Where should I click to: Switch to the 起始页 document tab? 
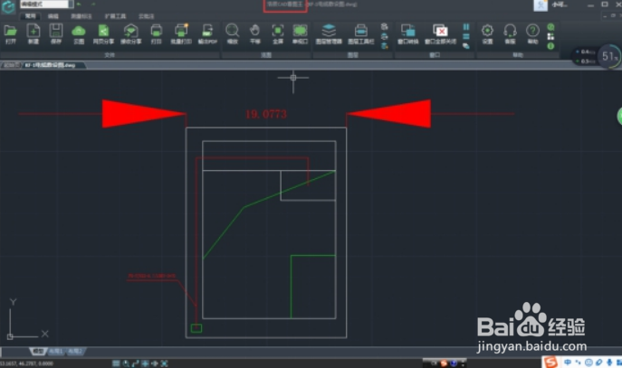11,65
